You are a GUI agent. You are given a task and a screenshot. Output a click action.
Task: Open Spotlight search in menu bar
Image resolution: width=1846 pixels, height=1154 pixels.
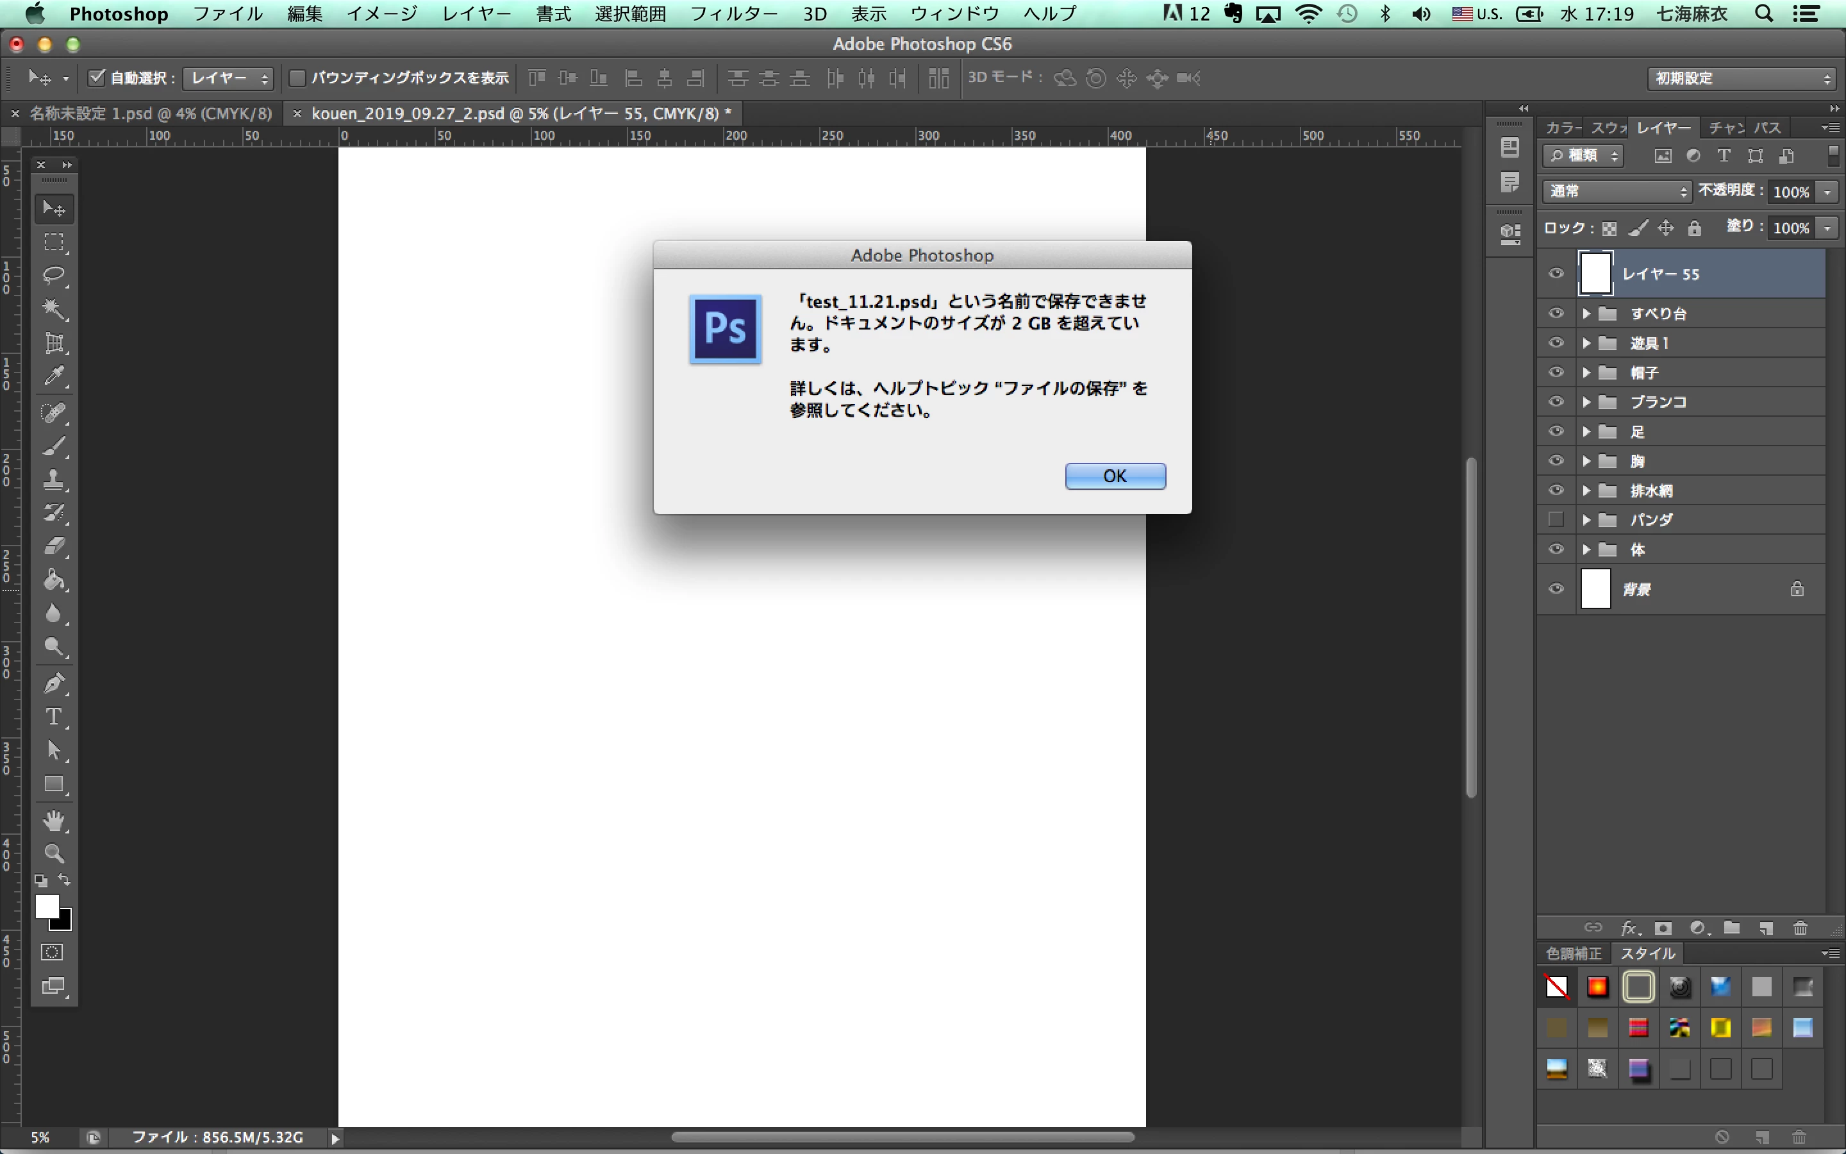coord(1765,13)
